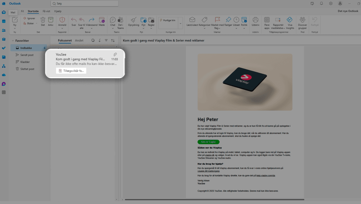This screenshot has height=204, width=361.
Task: Click the Rapportér meddelelse icon
Action: click(278, 20)
